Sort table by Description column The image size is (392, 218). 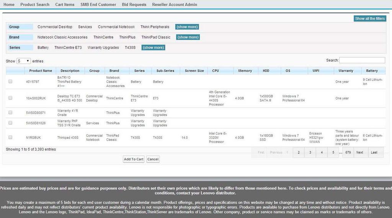tap(70, 71)
